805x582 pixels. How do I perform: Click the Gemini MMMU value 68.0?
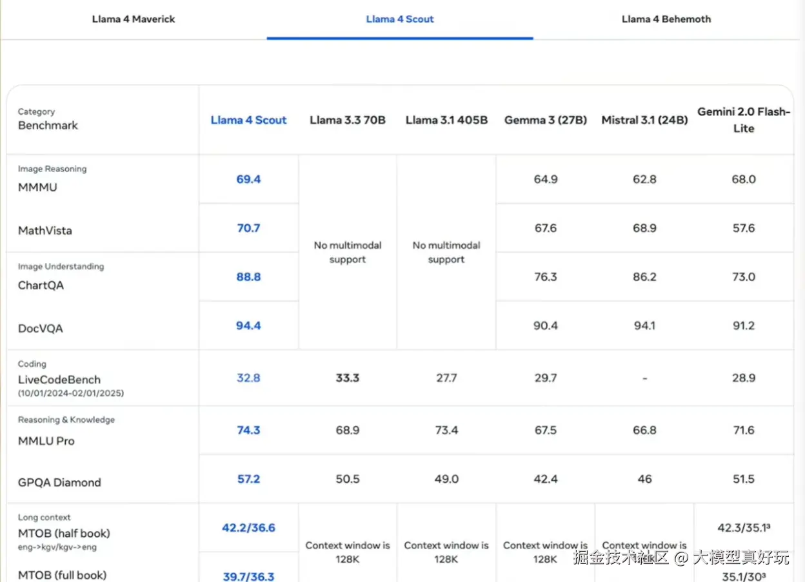(x=744, y=179)
